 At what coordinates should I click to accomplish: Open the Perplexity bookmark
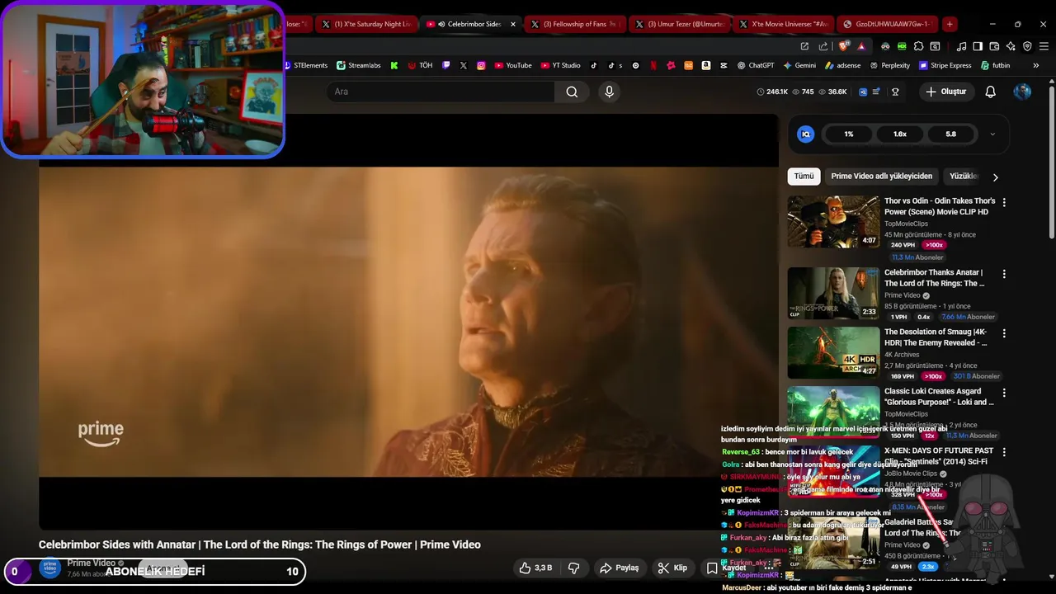(x=889, y=65)
